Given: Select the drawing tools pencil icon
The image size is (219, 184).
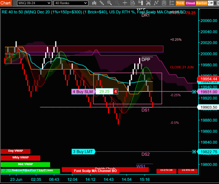Looking at the screenshot, I should [102, 3].
